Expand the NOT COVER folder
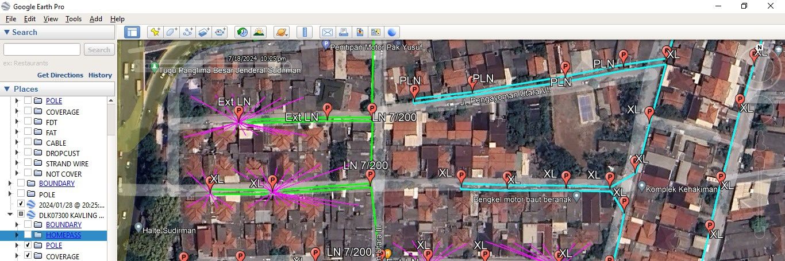The height and width of the screenshot is (261, 785). pos(17,174)
